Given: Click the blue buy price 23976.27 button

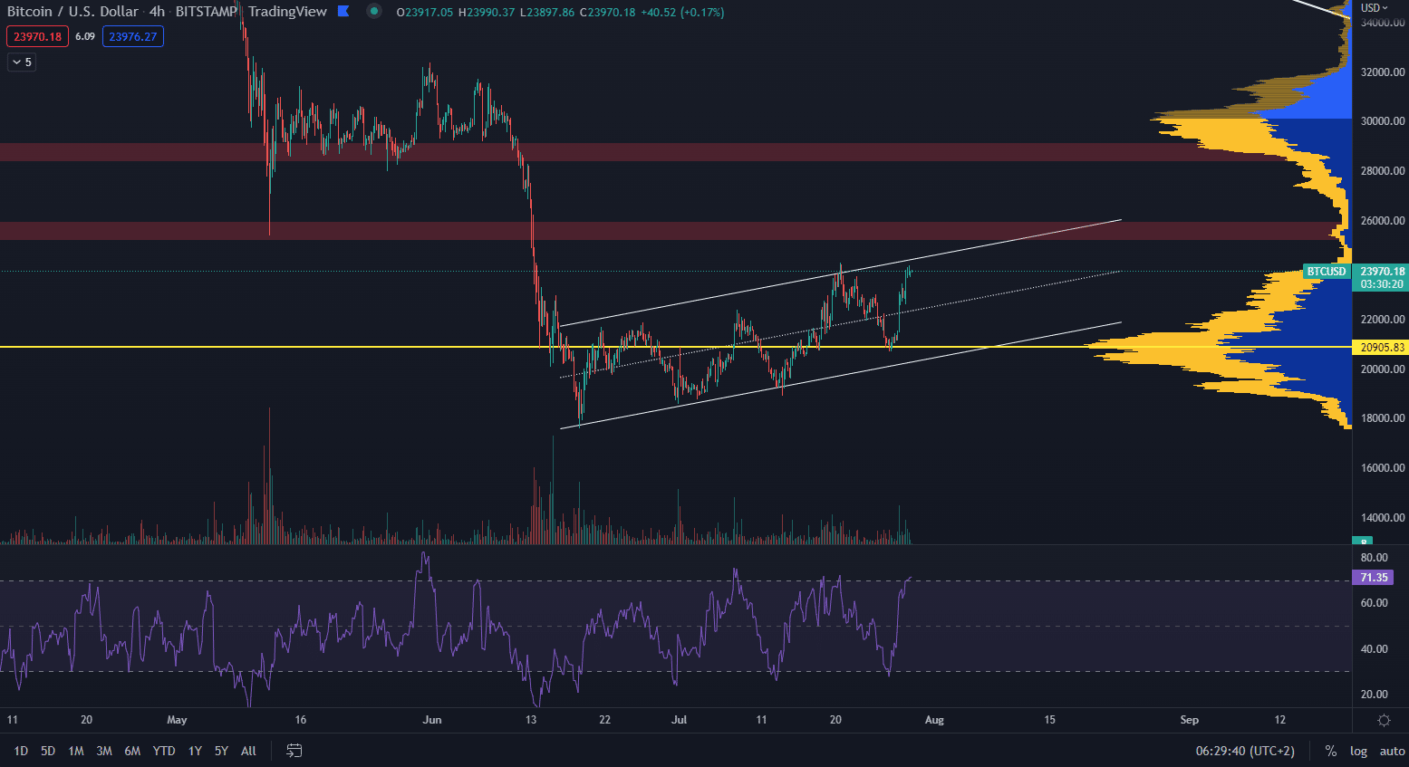Looking at the screenshot, I should (133, 36).
